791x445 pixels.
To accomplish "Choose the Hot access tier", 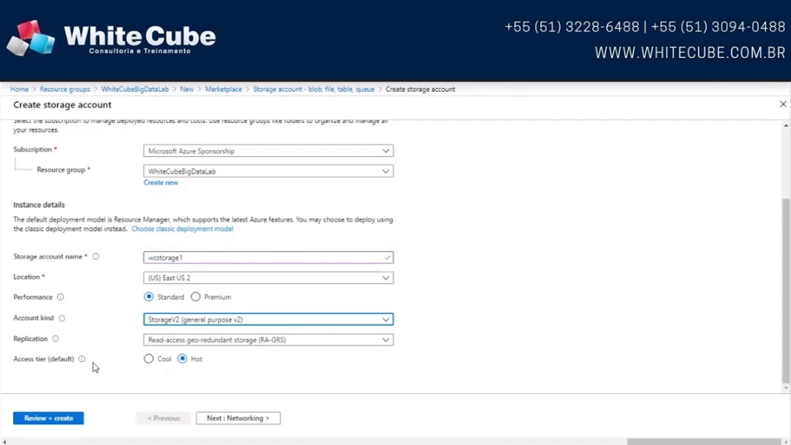I will click(182, 358).
